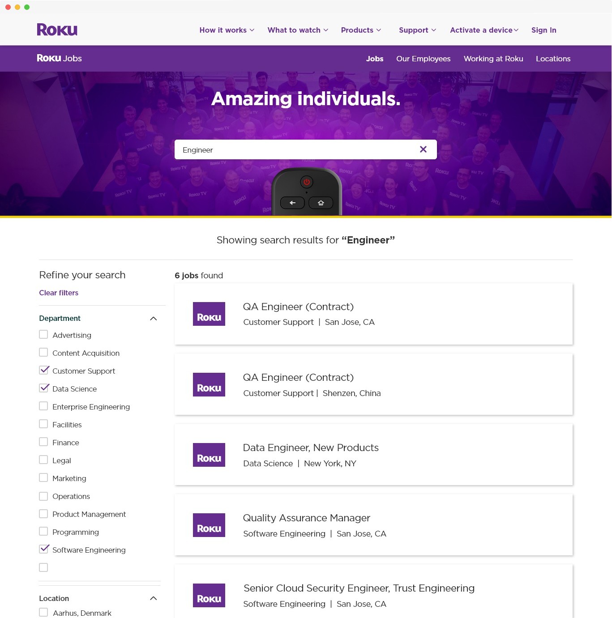The image size is (612, 618).
Task: Check the Advertising department filter
Action: coord(43,334)
